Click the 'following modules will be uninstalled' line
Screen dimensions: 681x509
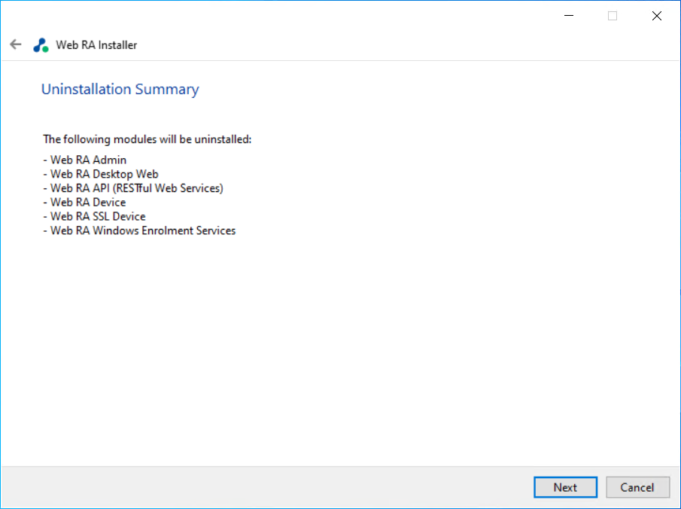[x=147, y=139]
